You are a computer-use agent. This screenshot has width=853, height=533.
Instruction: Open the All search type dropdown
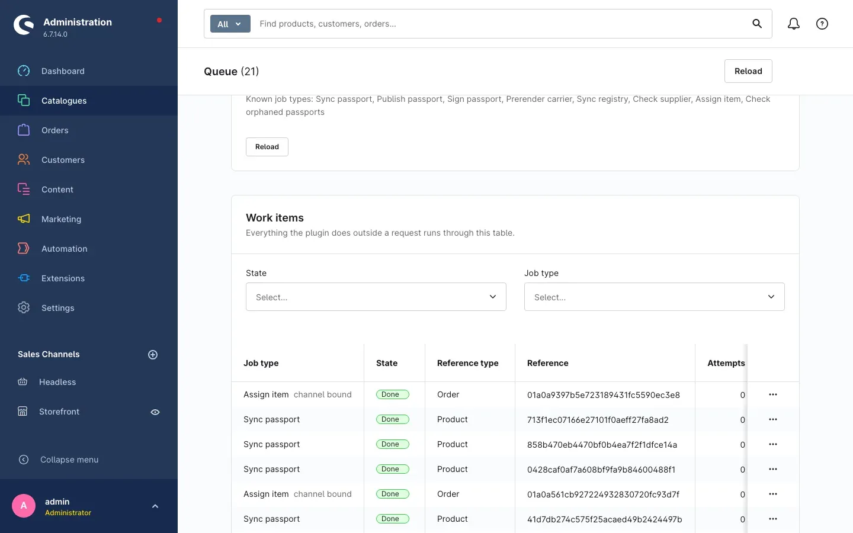pos(230,24)
